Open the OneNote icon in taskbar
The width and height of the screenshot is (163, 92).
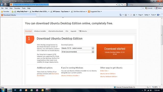tap(37, 90)
